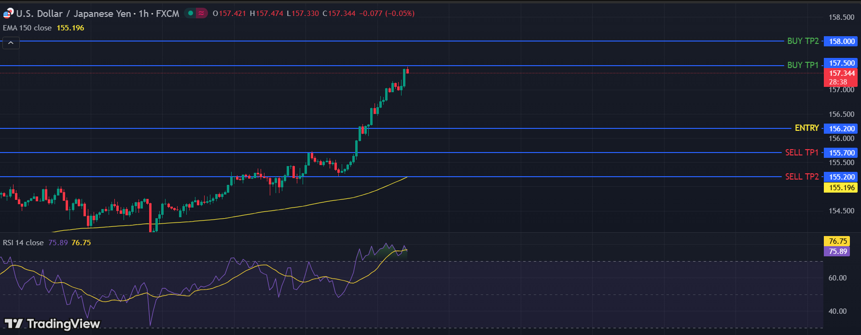Select the SELL TP1 line label
The height and width of the screenshot is (335, 861).
(801, 153)
